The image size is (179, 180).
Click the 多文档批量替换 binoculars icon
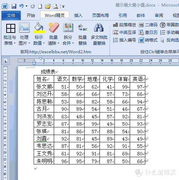coord(99,27)
